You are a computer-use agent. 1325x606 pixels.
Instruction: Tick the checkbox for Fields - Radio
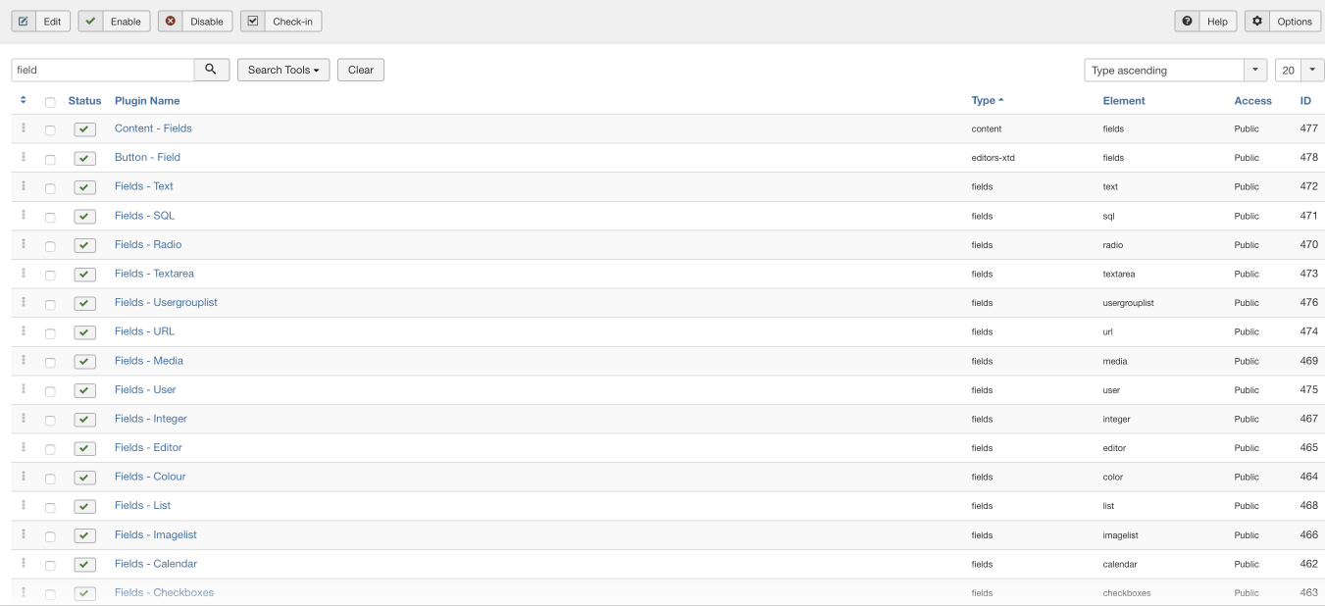50,245
